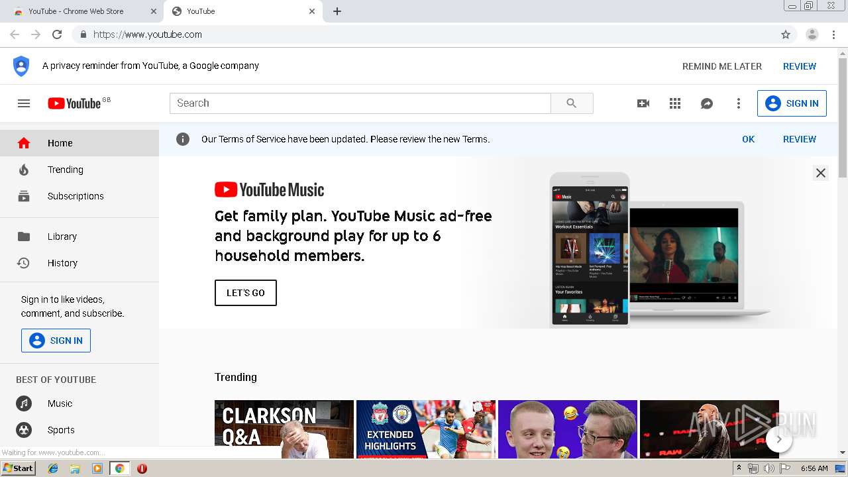
Task: Open Windows Explorer folder in taskbar
Action: click(x=75, y=468)
